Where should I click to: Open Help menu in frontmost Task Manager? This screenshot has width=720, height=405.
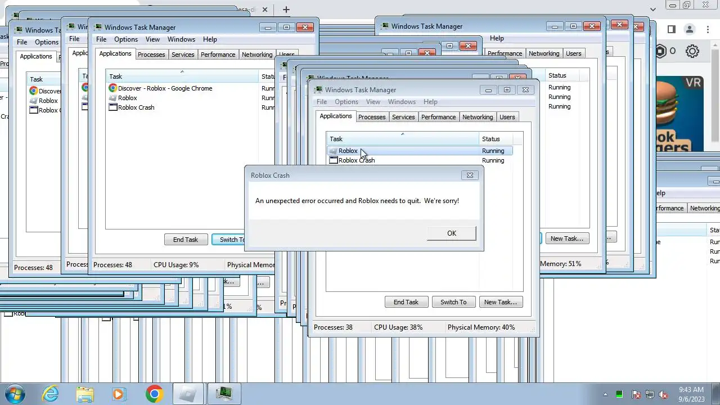tap(430, 102)
